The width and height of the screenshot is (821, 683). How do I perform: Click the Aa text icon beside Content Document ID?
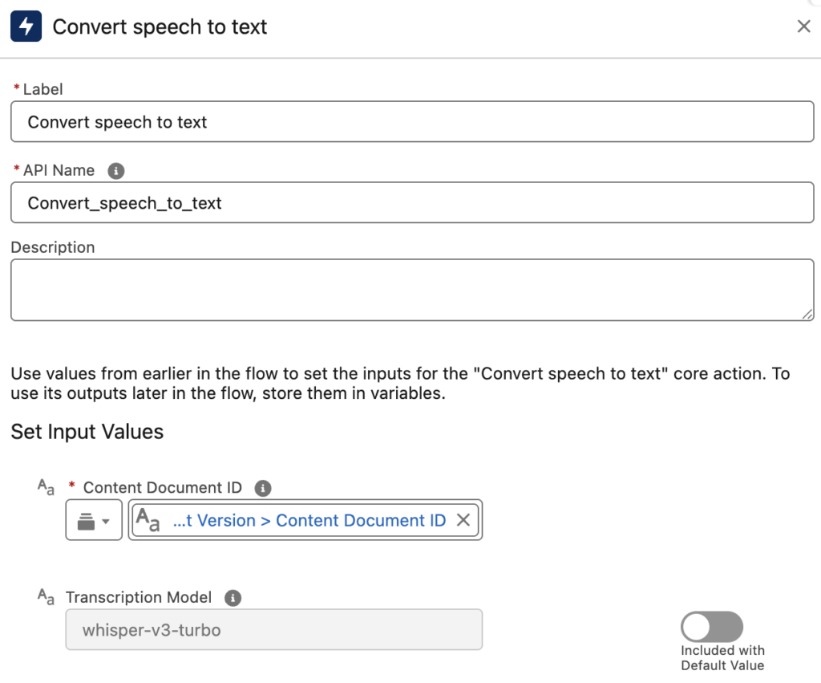click(x=46, y=487)
